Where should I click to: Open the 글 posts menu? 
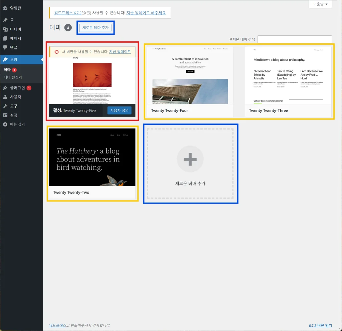click(x=21, y=20)
